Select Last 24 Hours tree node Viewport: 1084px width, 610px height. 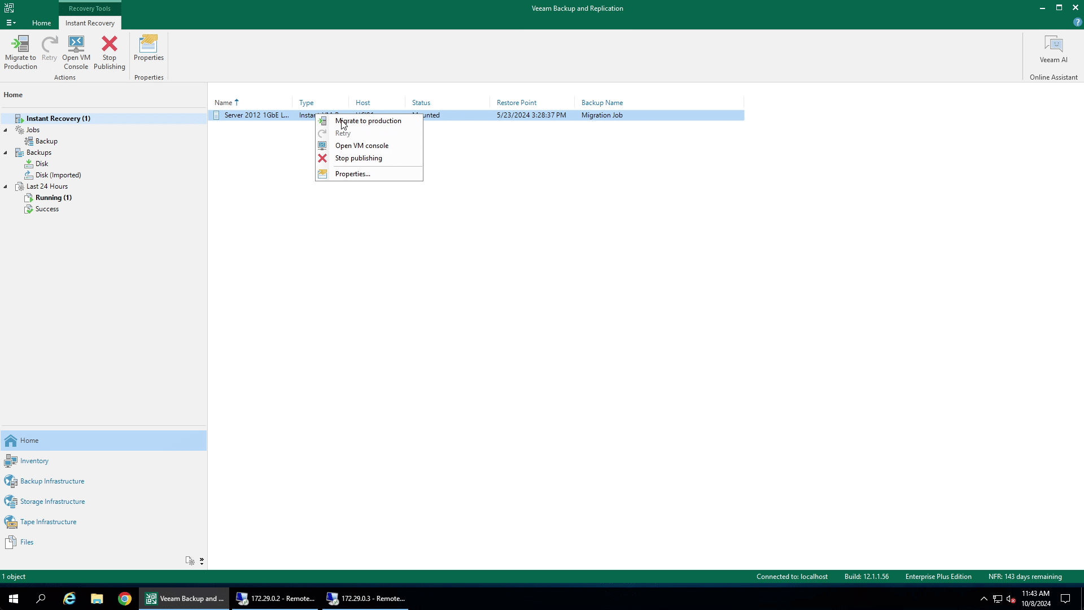coord(47,186)
